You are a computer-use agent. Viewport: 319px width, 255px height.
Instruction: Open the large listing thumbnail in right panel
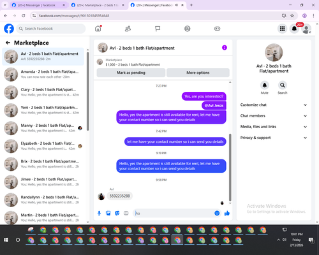point(274,52)
